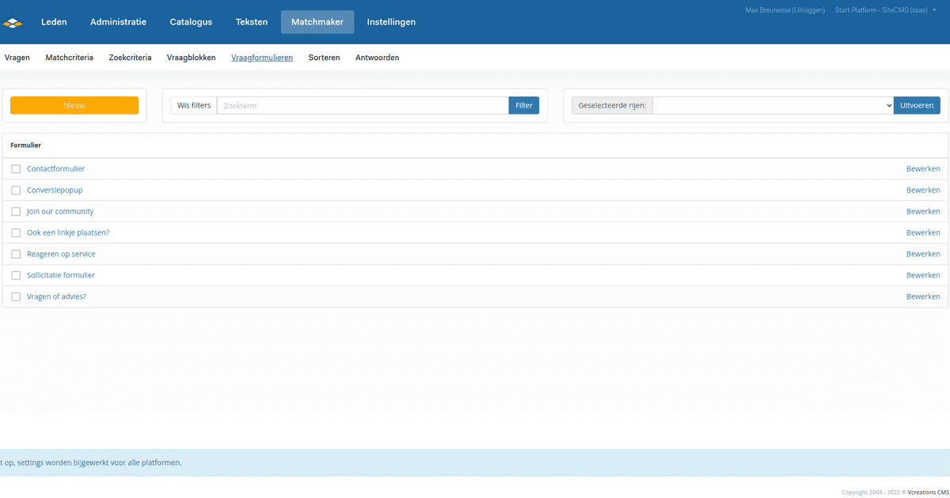Open the Instellingen menu
Image resolution: width=950 pixels, height=498 pixels.
click(x=391, y=21)
